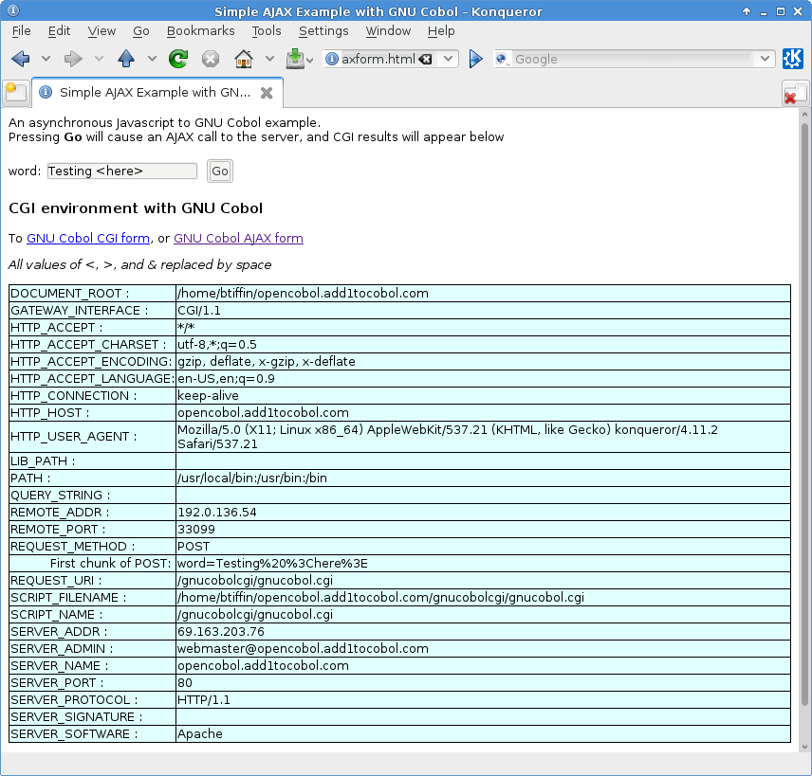Reload the page with green Reload icon
This screenshot has height=776, width=812.
178,59
